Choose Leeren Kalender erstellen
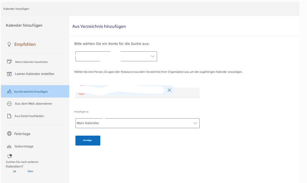Screen dimensions: 307x183 point(35,74)
